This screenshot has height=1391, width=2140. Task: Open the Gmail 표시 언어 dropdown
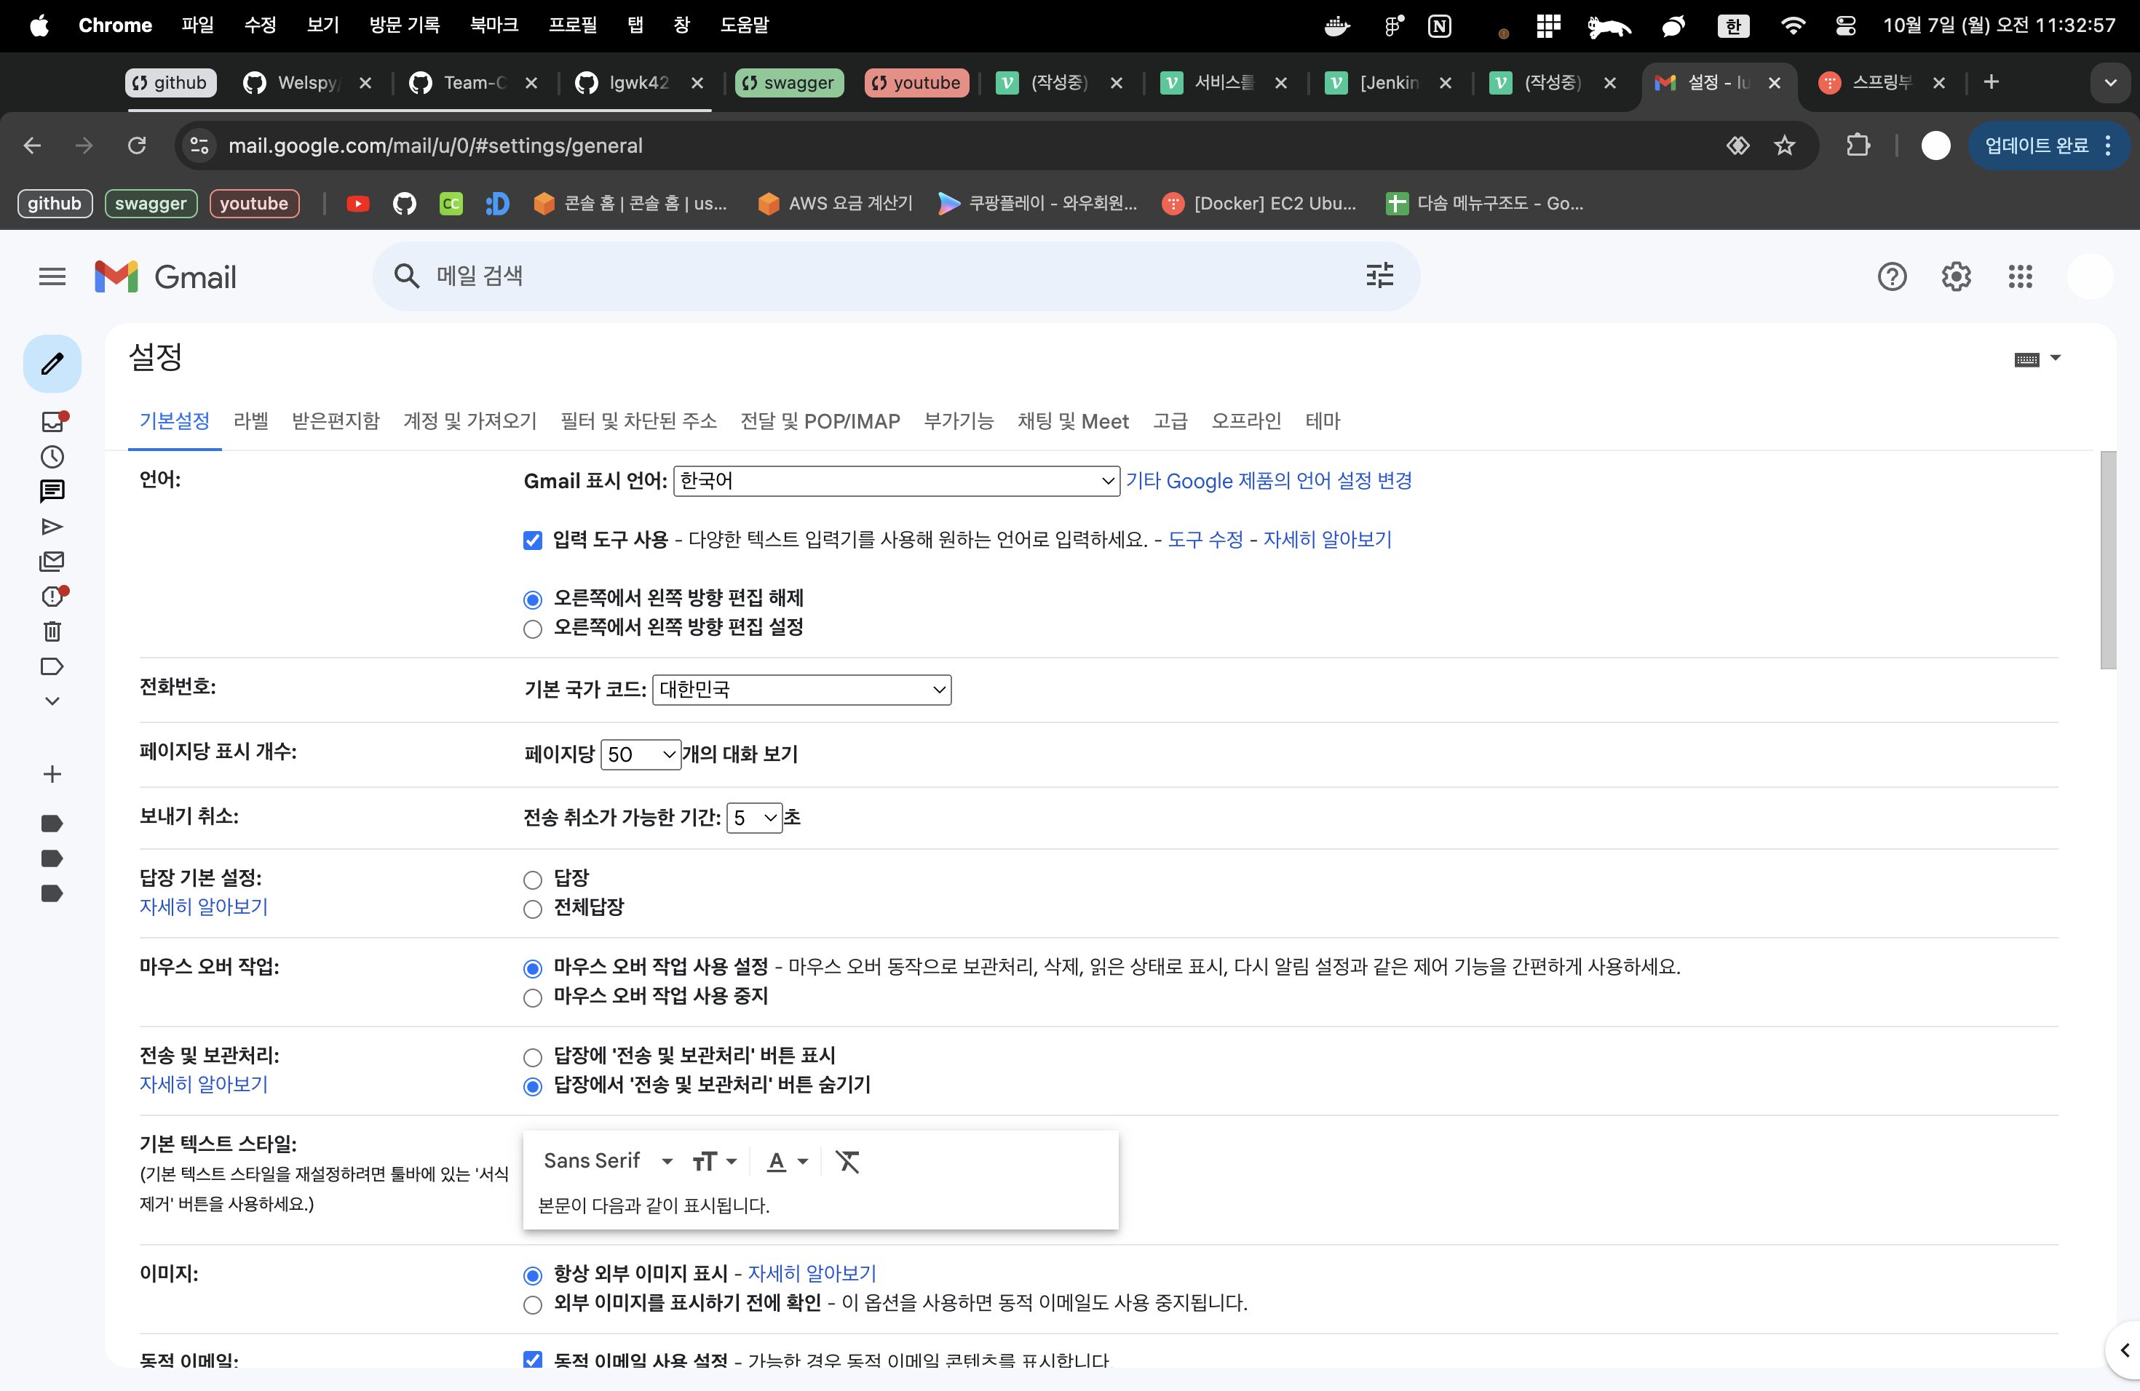point(895,481)
